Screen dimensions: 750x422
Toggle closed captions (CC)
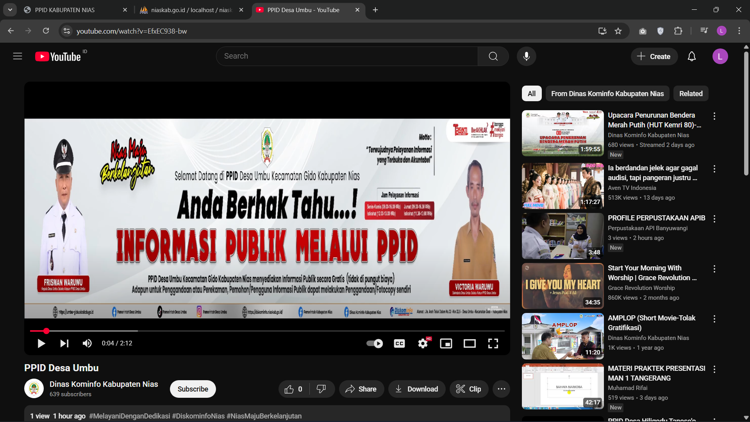[x=399, y=343]
